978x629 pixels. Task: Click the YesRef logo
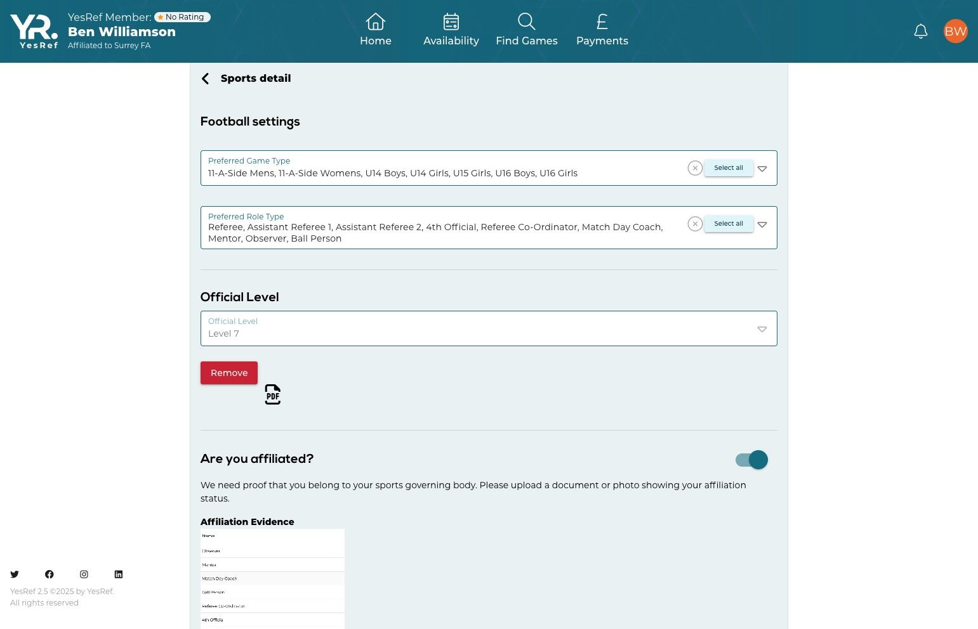pyautogui.click(x=34, y=31)
